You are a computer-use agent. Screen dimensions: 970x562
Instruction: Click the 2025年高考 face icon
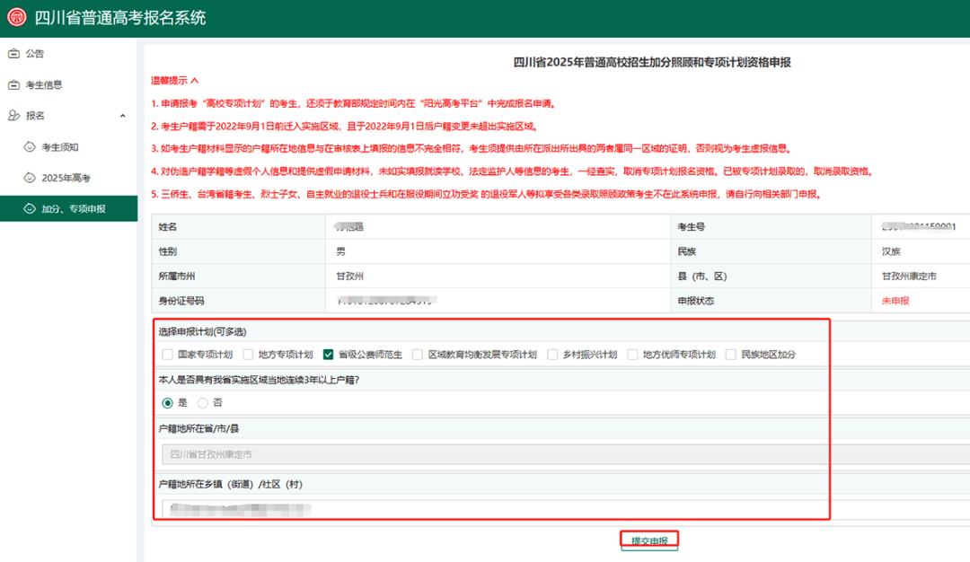30,178
